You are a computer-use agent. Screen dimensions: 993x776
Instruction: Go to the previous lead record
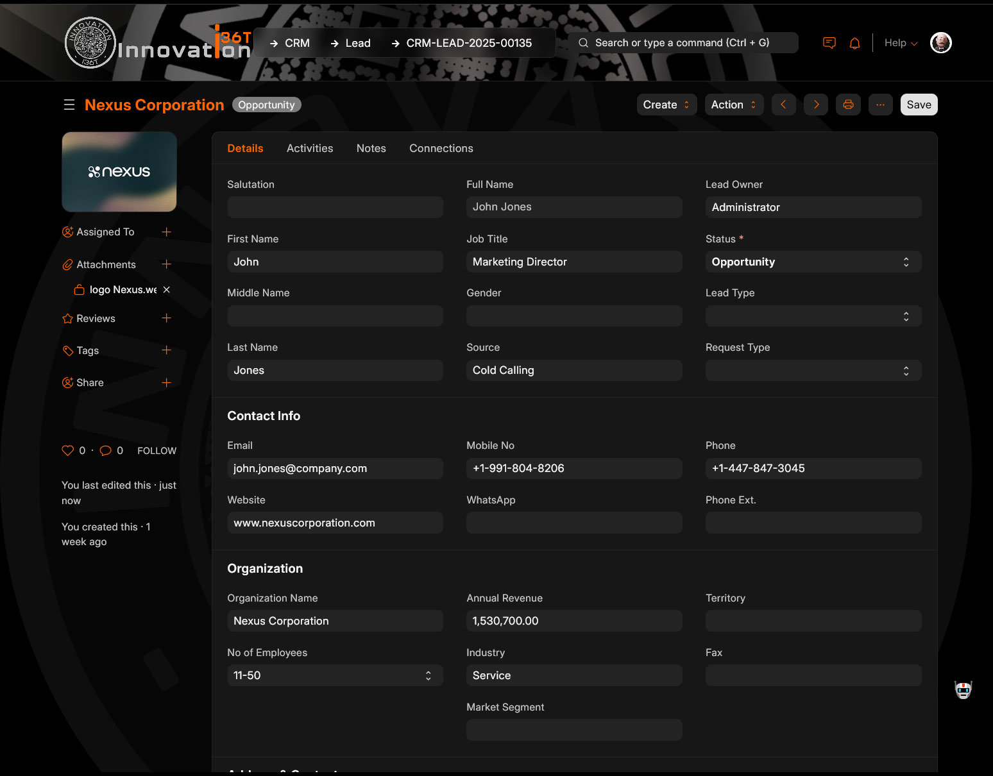pyautogui.click(x=783, y=105)
